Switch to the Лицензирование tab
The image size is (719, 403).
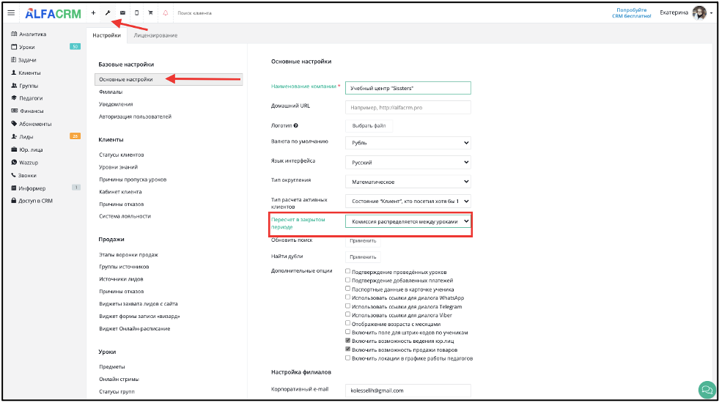[155, 35]
